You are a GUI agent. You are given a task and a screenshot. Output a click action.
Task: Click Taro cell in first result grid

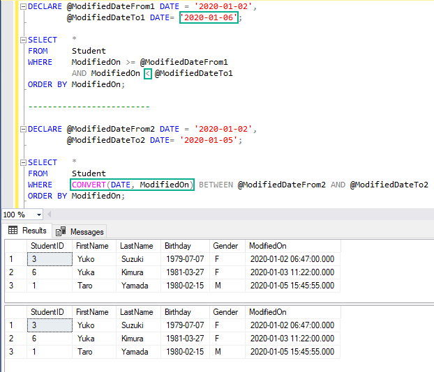coord(94,286)
